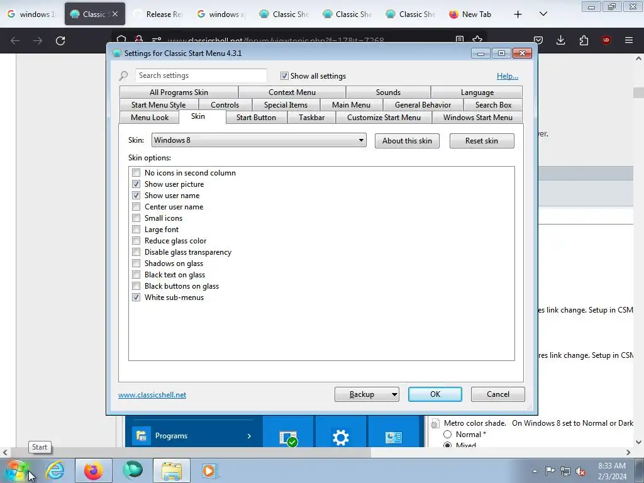Open Firefox extensions puzzle icon
Image resolution: width=644 pixels, height=483 pixels.
[x=584, y=40]
